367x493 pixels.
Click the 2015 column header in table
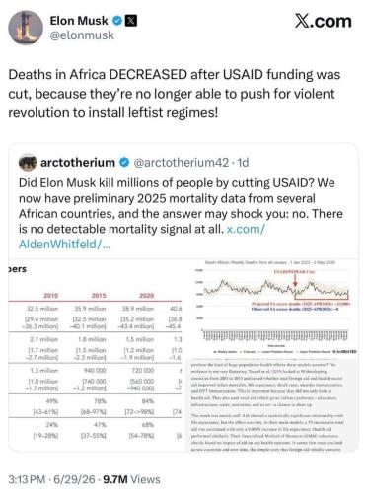[x=99, y=296]
